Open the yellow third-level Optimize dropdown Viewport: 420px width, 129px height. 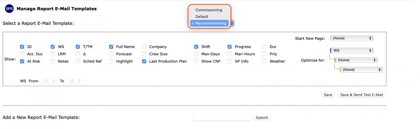361,70
